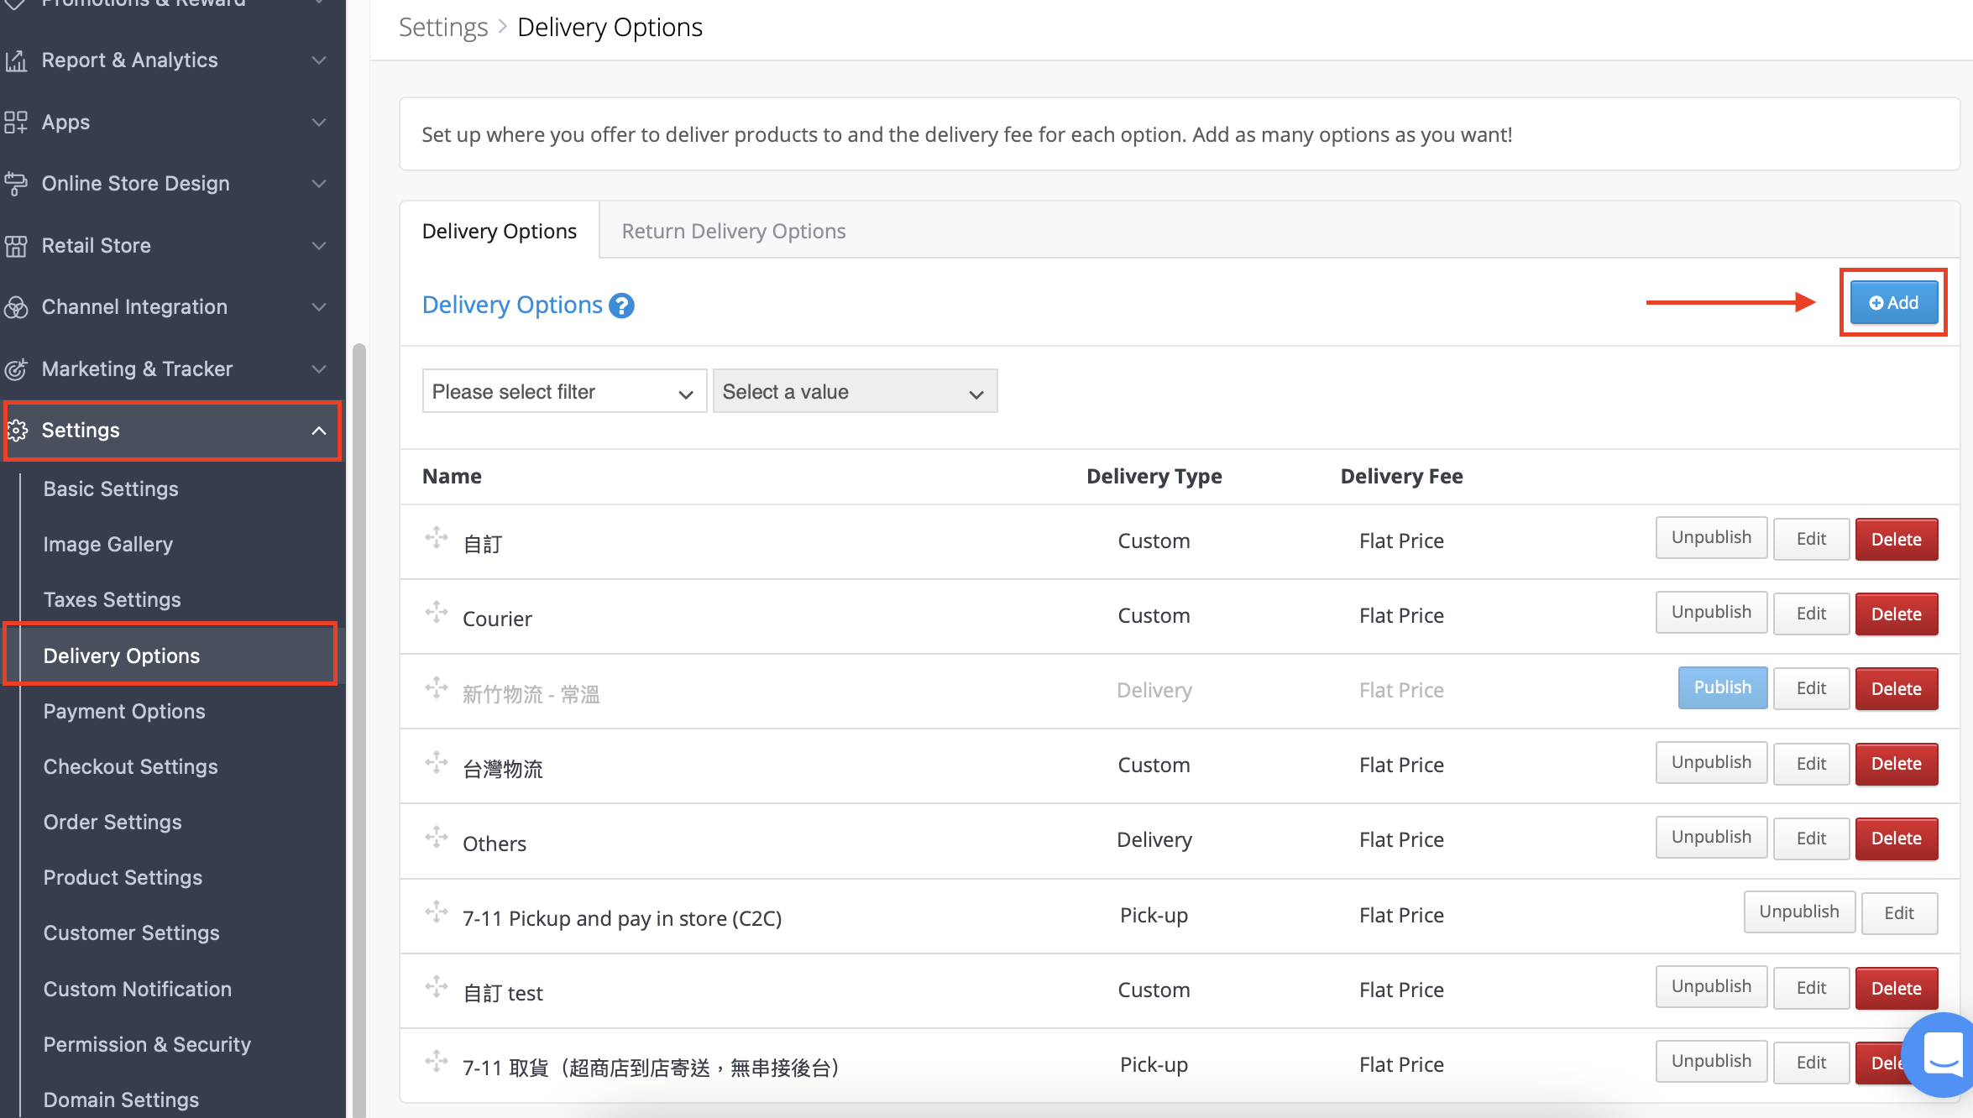Select the Delivery Options tab
This screenshot has height=1118, width=1973.
coord(500,231)
